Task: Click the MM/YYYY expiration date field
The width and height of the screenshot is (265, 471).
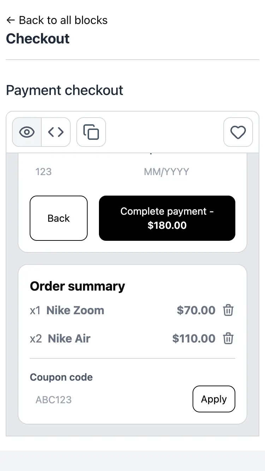Action: (x=187, y=172)
